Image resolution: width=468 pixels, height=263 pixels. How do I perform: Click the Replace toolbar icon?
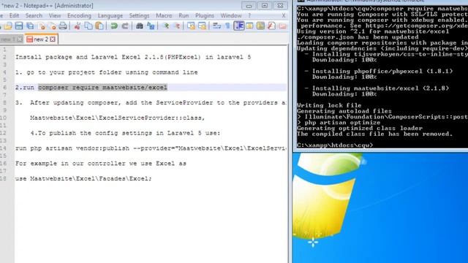(151, 26)
